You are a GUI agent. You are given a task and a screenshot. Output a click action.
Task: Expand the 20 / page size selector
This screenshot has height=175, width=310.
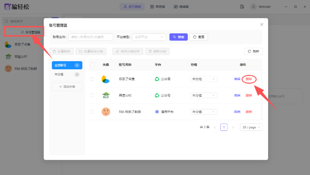pos(251,127)
